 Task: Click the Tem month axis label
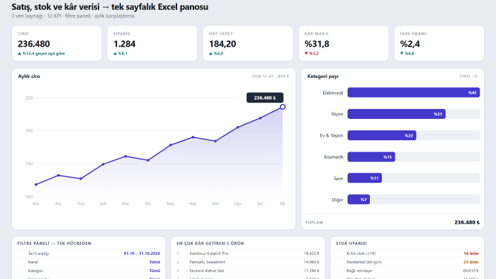pyautogui.click(x=215, y=203)
